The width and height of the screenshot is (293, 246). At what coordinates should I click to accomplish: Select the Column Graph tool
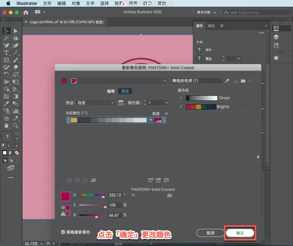click(16, 111)
